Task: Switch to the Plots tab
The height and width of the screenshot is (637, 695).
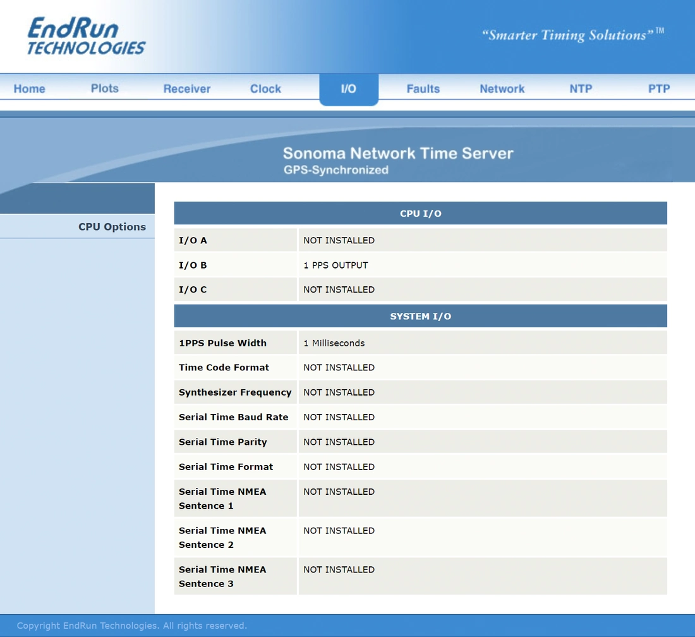Action: 105,88
